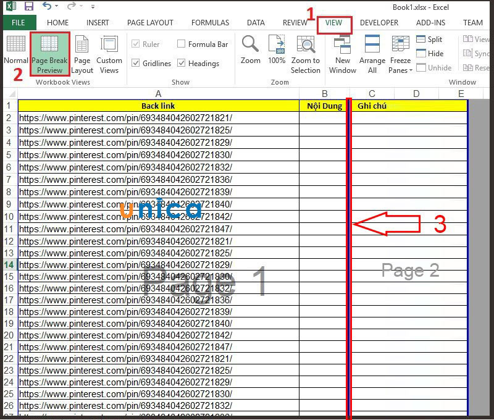This screenshot has width=494, height=420.
Task: Open the TEAM tab
Action: coord(472,23)
